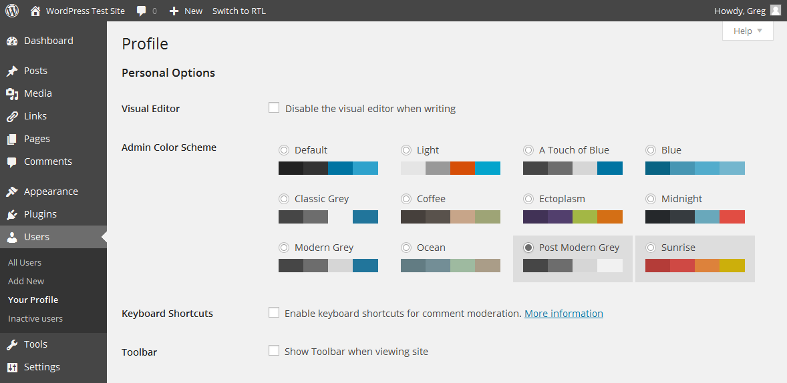787x383 pixels.
Task: Click the Appearance paintbrush icon
Action: pos(12,192)
